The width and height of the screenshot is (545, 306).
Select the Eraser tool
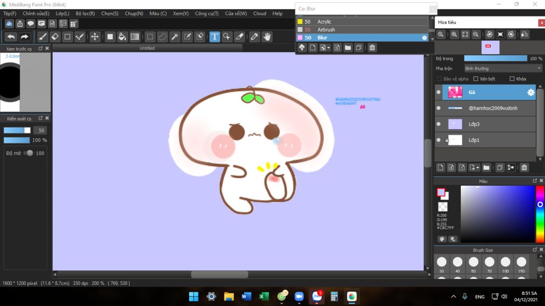(55, 37)
